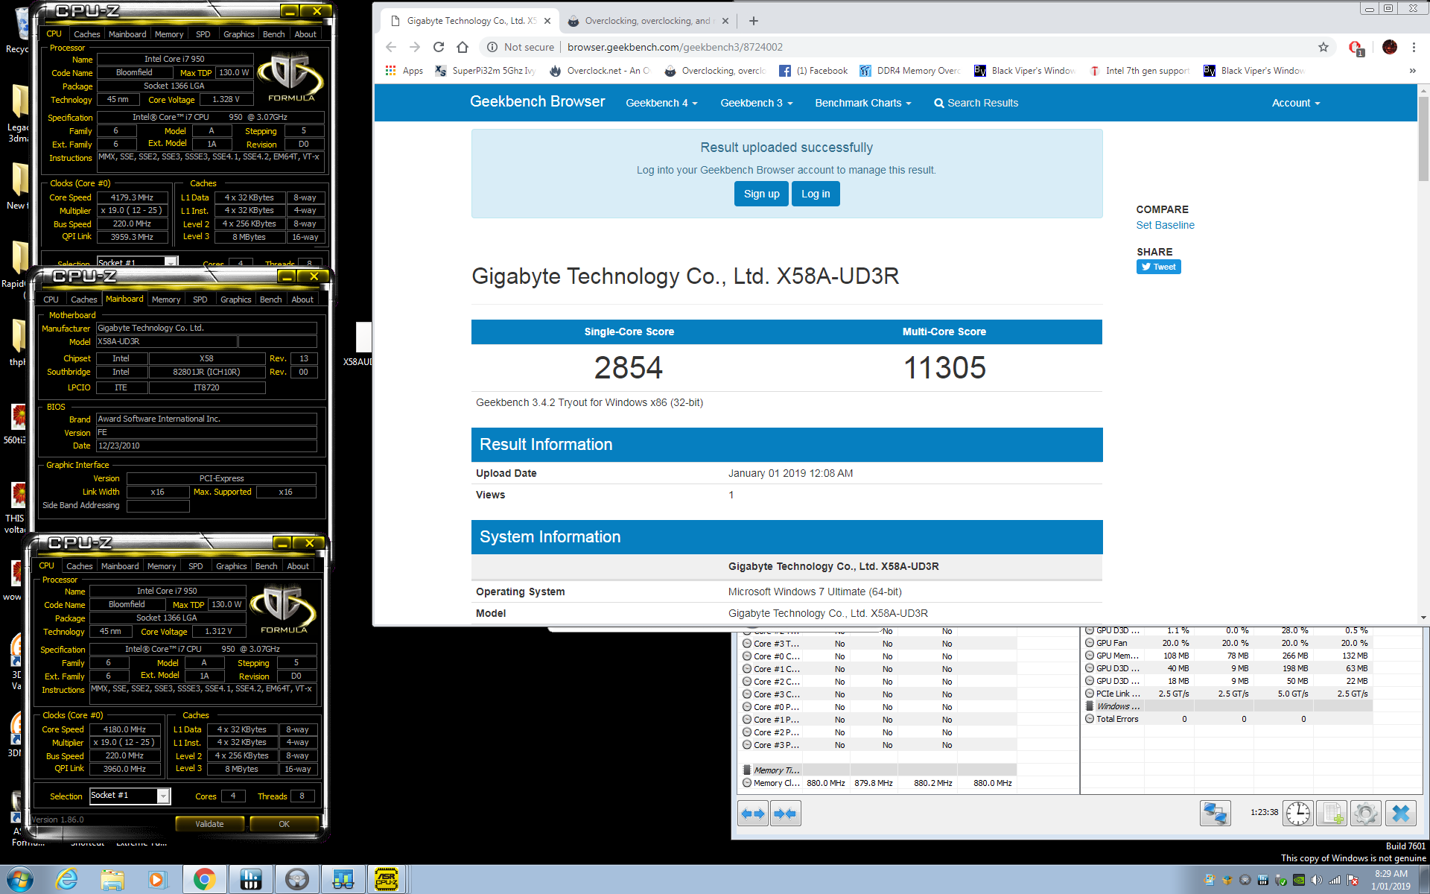Expand the Benchmark Charts menu
Image resolution: width=1430 pixels, height=894 pixels.
863,103
